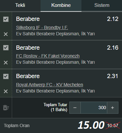Clear all bets with trash icon
122x133 pixels.
pos(6,108)
